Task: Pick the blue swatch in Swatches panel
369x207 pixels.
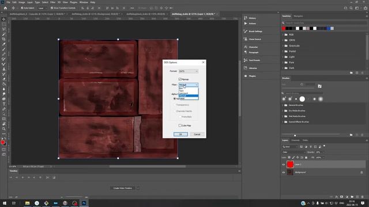Action: click(x=329, y=28)
